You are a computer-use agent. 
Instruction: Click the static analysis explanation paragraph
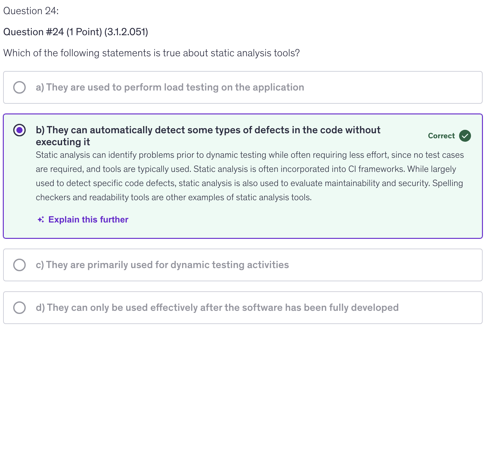tap(249, 176)
